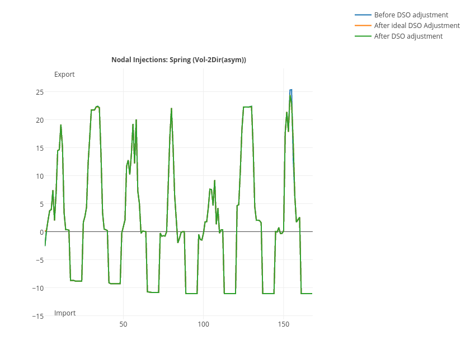Screen dimensions: 470x353
Task: Hide the 'After ideal DSO Adjustment' trace
Action: 416,26
